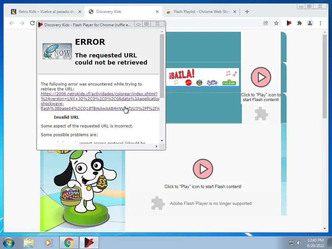Reload the current page
The width and height of the screenshot is (332, 249).
tap(32, 23)
